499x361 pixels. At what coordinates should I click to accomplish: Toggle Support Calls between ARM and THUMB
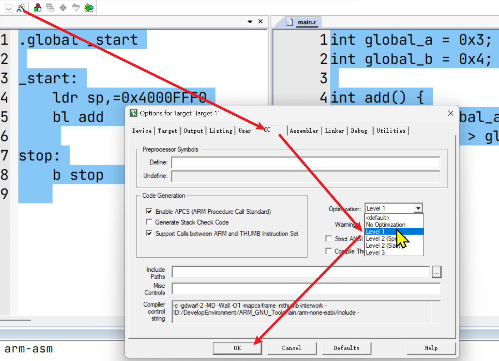coord(149,233)
